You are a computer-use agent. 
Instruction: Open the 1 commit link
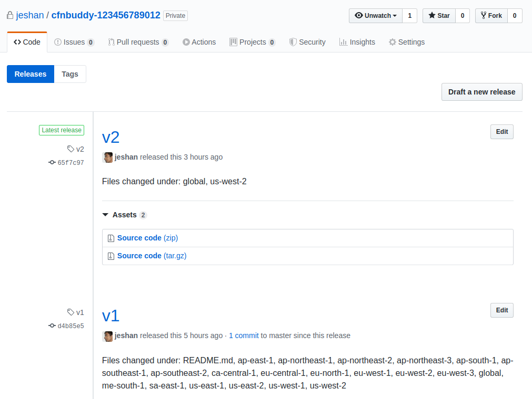tap(244, 335)
